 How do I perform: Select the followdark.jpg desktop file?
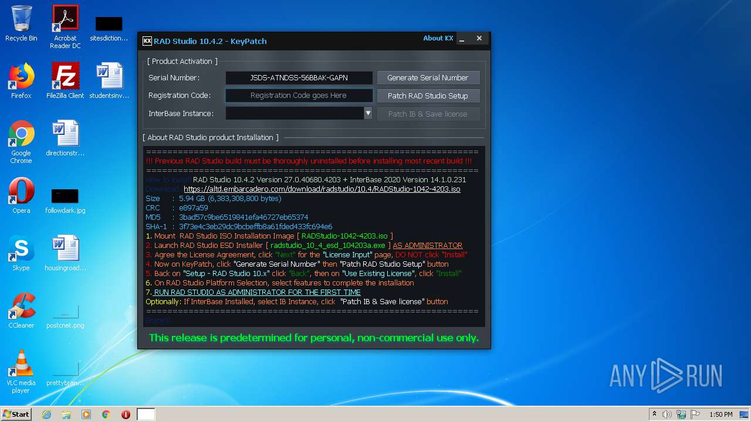65,201
